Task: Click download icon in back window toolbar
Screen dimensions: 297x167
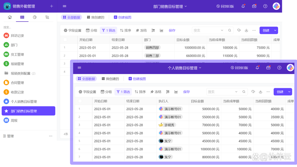Action: pos(246,30)
